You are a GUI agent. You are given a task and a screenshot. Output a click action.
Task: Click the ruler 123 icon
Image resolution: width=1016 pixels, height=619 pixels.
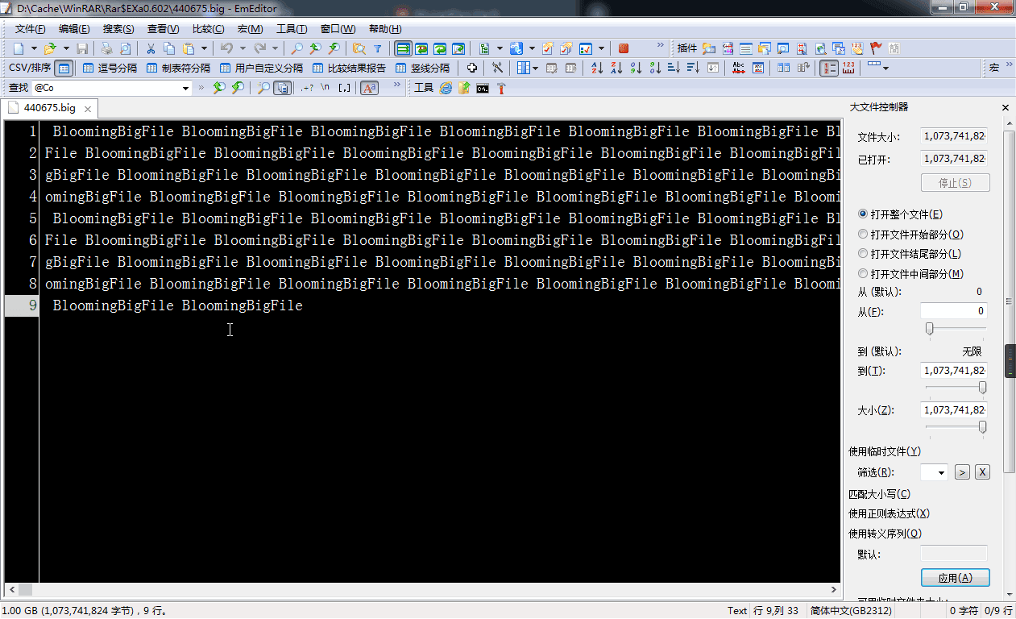pyautogui.click(x=848, y=69)
